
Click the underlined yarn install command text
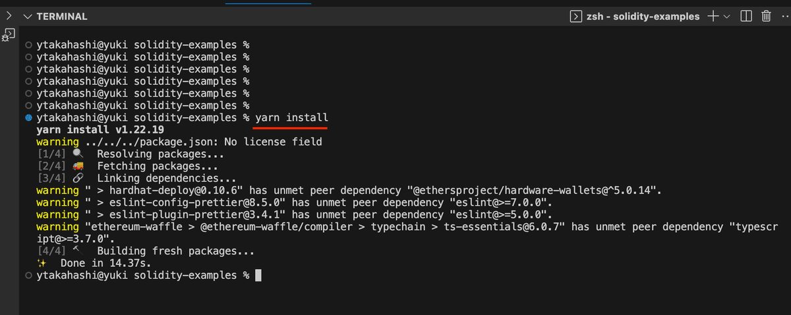(x=291, y=118)
